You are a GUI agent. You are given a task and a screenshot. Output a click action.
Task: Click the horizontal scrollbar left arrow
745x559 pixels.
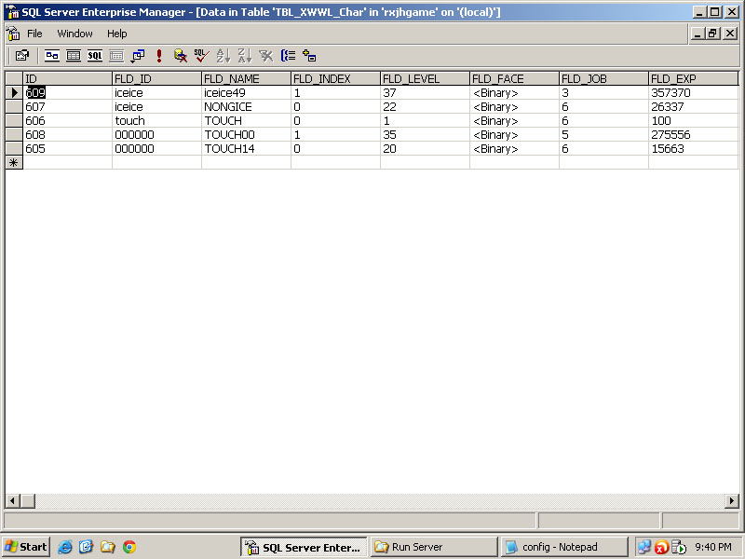click(x=12, y=500)
